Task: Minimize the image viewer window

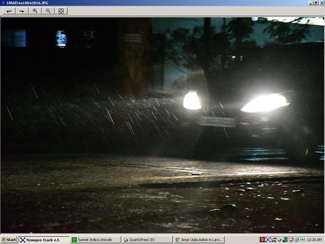Action: [x=310, y=3]
